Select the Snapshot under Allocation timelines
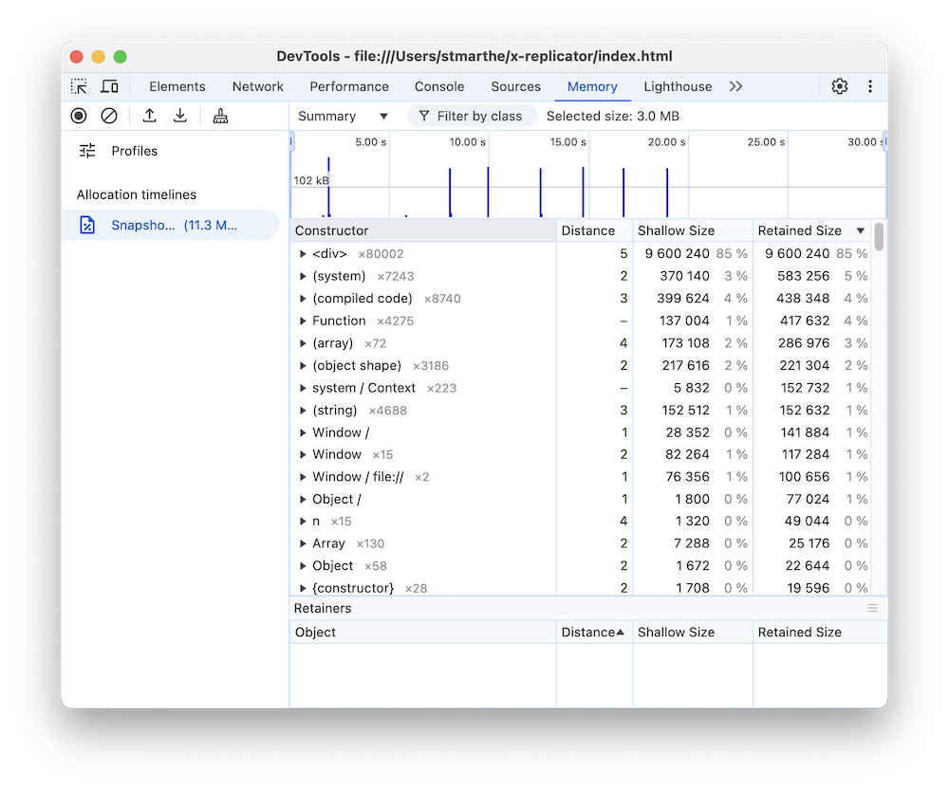This screenshot has height=789, width=949. [171, 225]
